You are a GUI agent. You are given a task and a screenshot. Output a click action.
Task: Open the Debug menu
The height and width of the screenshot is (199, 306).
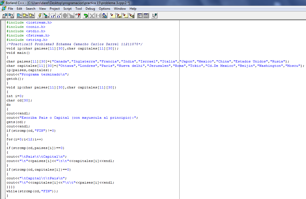[90, 8]
